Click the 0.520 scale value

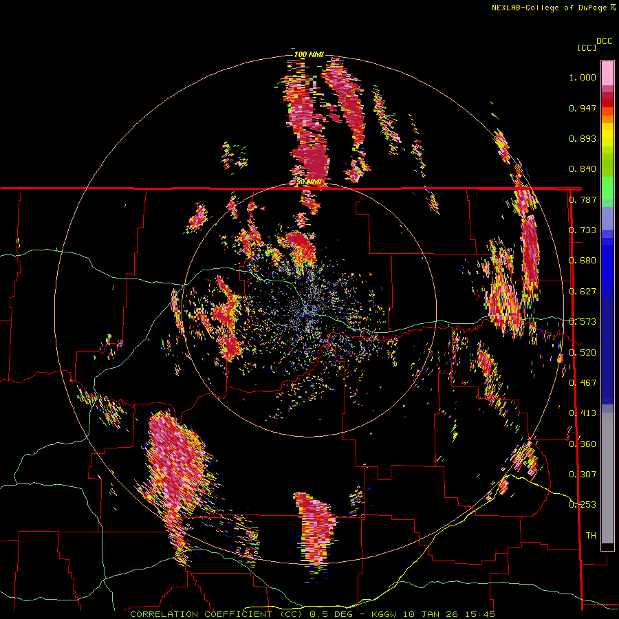click(x=583, y=353)
